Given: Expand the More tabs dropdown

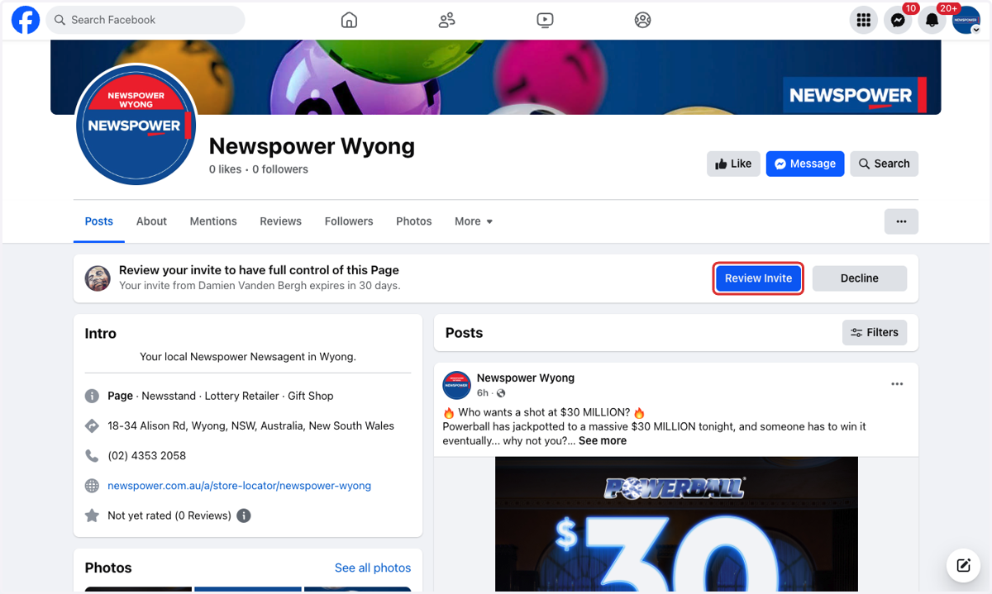Looking at the screenshot, I should tap(474, 221).
